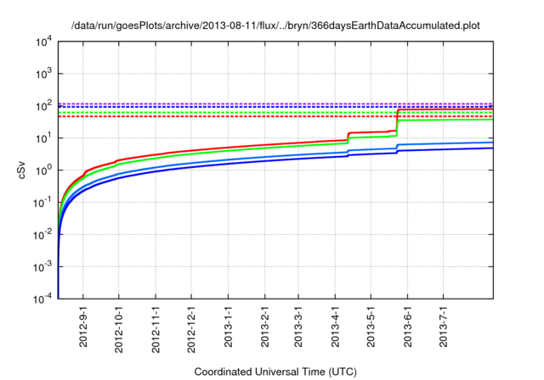Click the 10^-1 y-axis tick label
Image resolution: width=544 pixels, height=380 pixels.
(x=43, y=202)
